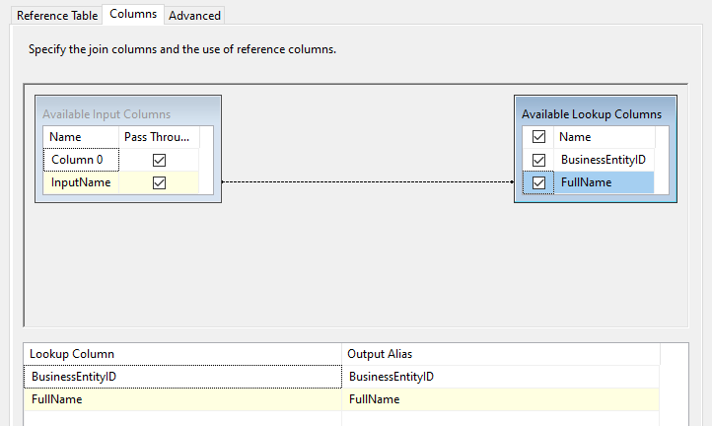The image size is (712, 426).
Task: Toggle select-all checkbox beside Name lookup header
Action: coord(538,137)
